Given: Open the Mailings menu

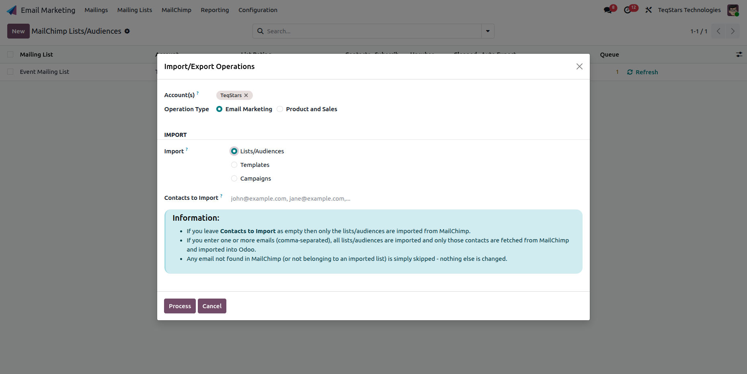Looking at the screenshot, I should (96, 10).
